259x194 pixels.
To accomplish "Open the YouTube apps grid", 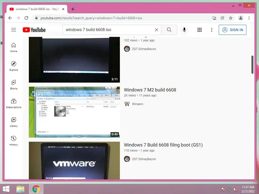I will (x=199, y=30).
